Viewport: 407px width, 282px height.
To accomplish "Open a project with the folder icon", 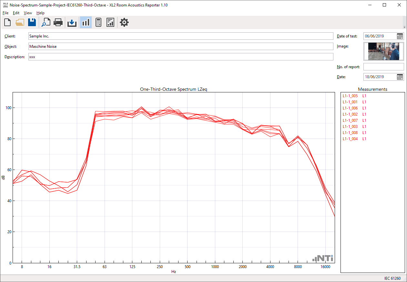I will [x=20, y=22].
